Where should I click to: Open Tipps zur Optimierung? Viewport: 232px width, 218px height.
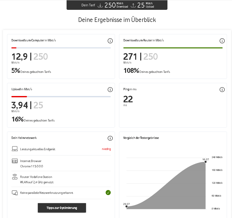pyautogui.click(x=62, y=208)
